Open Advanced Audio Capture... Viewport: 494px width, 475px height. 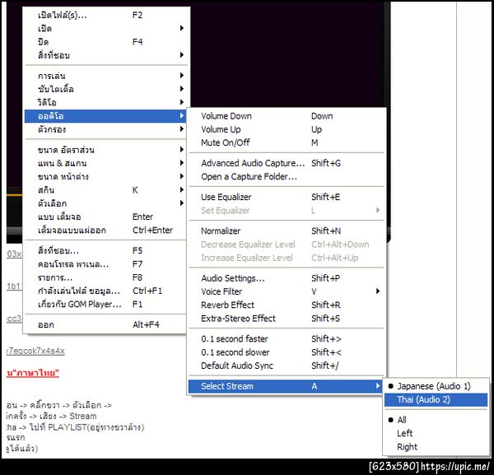tap(286, 163)
